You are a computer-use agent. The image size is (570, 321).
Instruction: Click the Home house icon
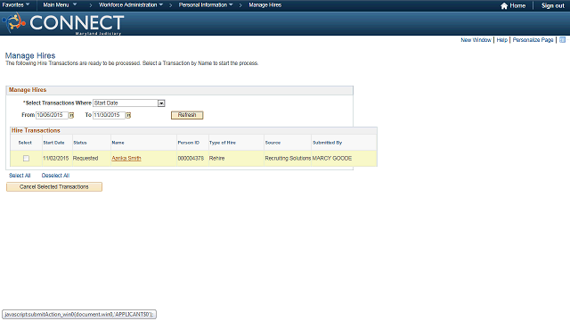[504, 6]
